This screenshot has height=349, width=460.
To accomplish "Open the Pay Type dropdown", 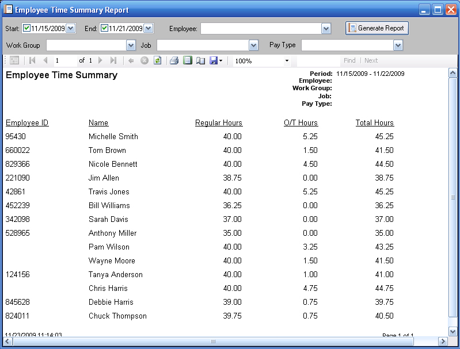I will point(398,45).
